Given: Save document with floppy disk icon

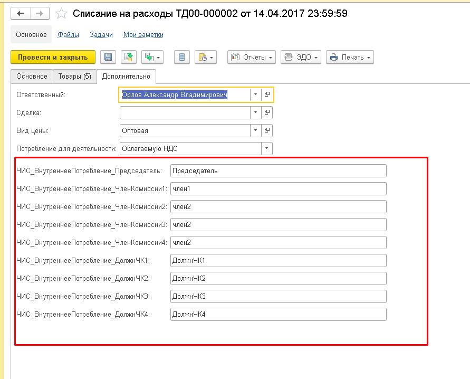Looking at the screenshot, I should pyautogui.click(x=108, y=57).
